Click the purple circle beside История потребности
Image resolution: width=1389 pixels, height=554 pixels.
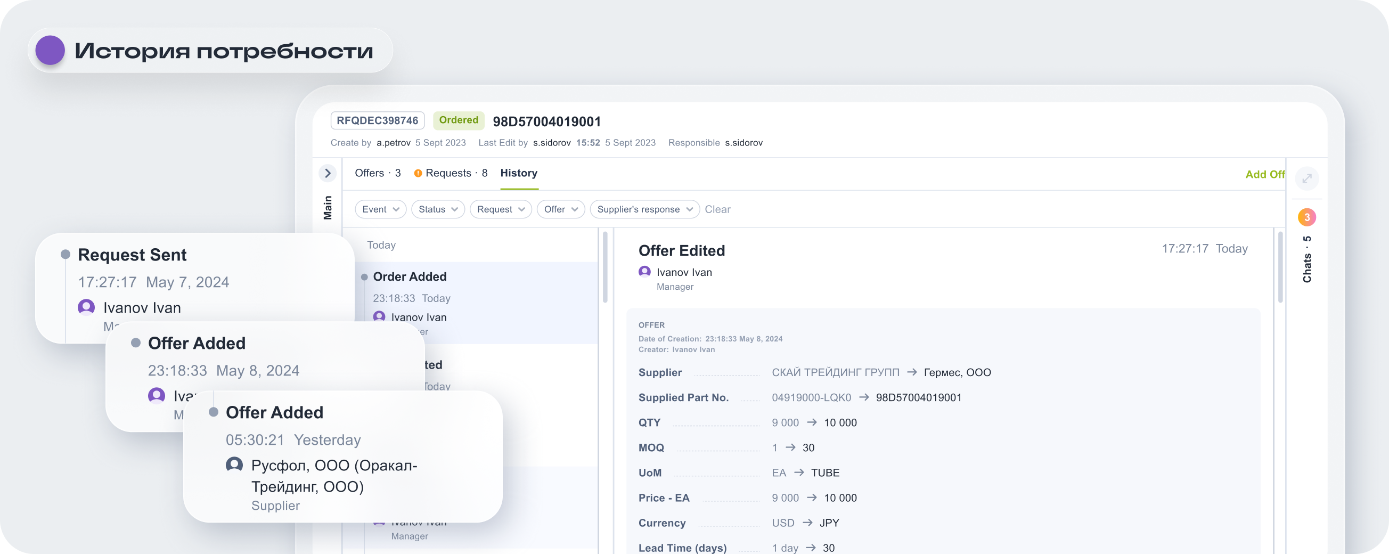click(x=50, y=51)
